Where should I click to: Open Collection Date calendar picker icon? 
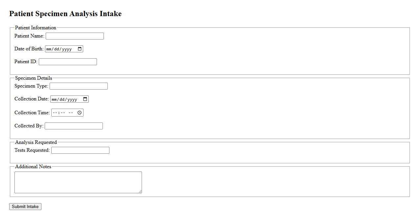pyautogui.click(x=85, y=99)
